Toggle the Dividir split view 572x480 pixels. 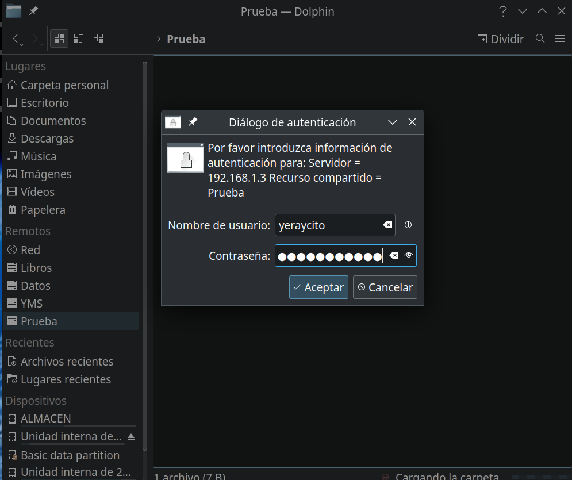click(501, 39)
